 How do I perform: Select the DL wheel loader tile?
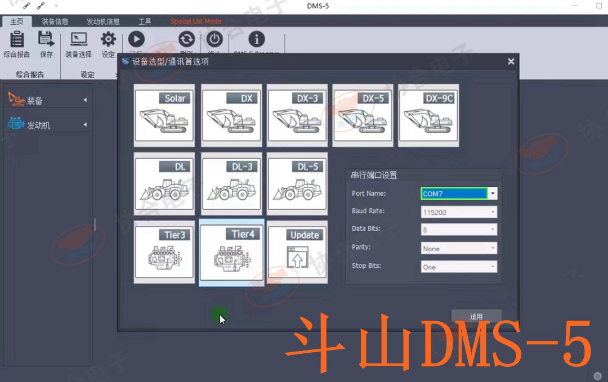click(x=164, y=183)
